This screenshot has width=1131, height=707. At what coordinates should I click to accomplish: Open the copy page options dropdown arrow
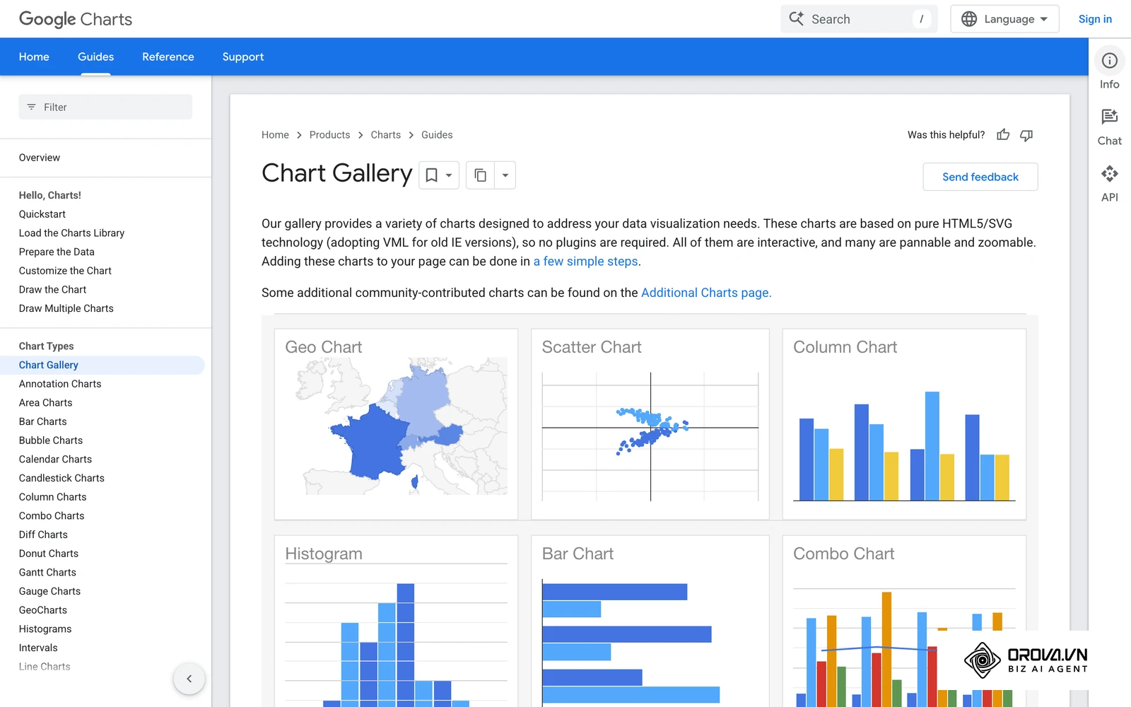(505, 175)
